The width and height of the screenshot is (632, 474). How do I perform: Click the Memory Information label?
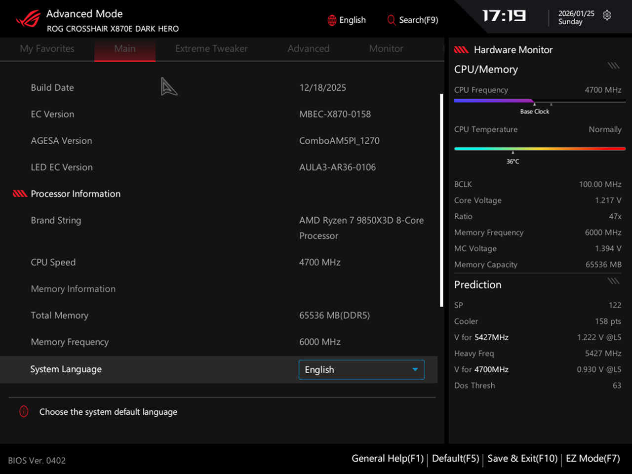(73, 289)
